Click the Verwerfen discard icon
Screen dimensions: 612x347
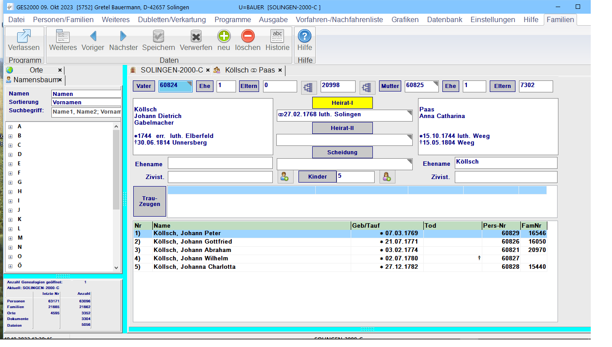point(196,36)
